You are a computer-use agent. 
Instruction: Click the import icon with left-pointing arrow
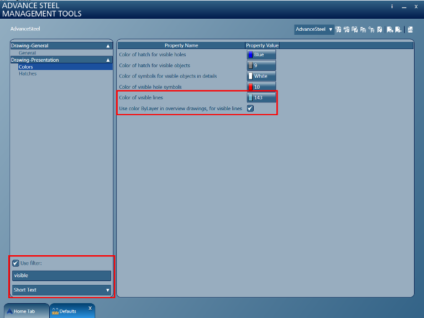click(399, 29)
